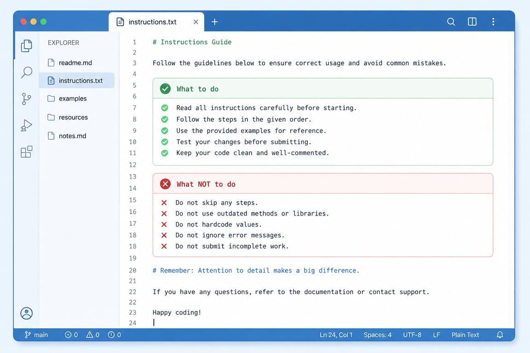
Task: Click the red X icon beside 'What NOT to do'
Action: 165,184
